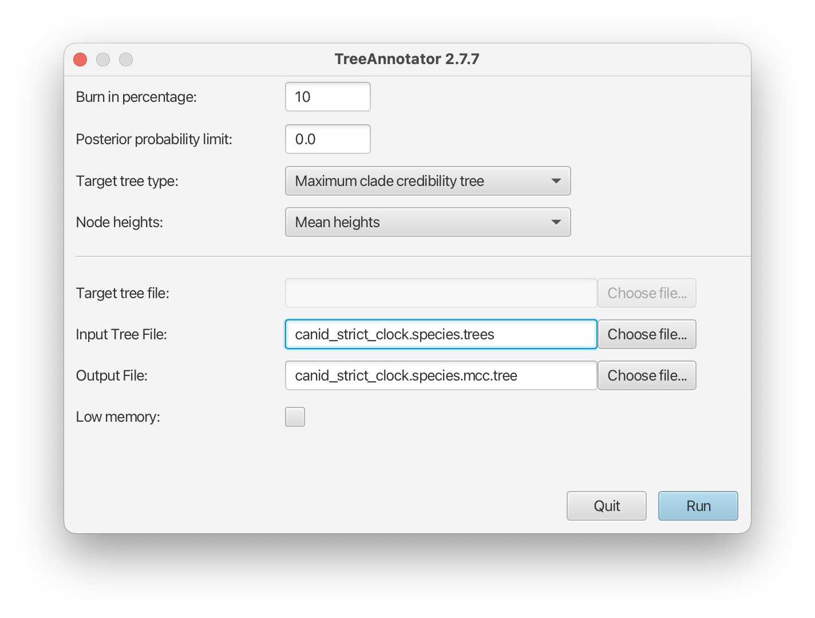Screen dimensions: 815x618
Task: Click the "Node heights:" label
Action: 120,223
